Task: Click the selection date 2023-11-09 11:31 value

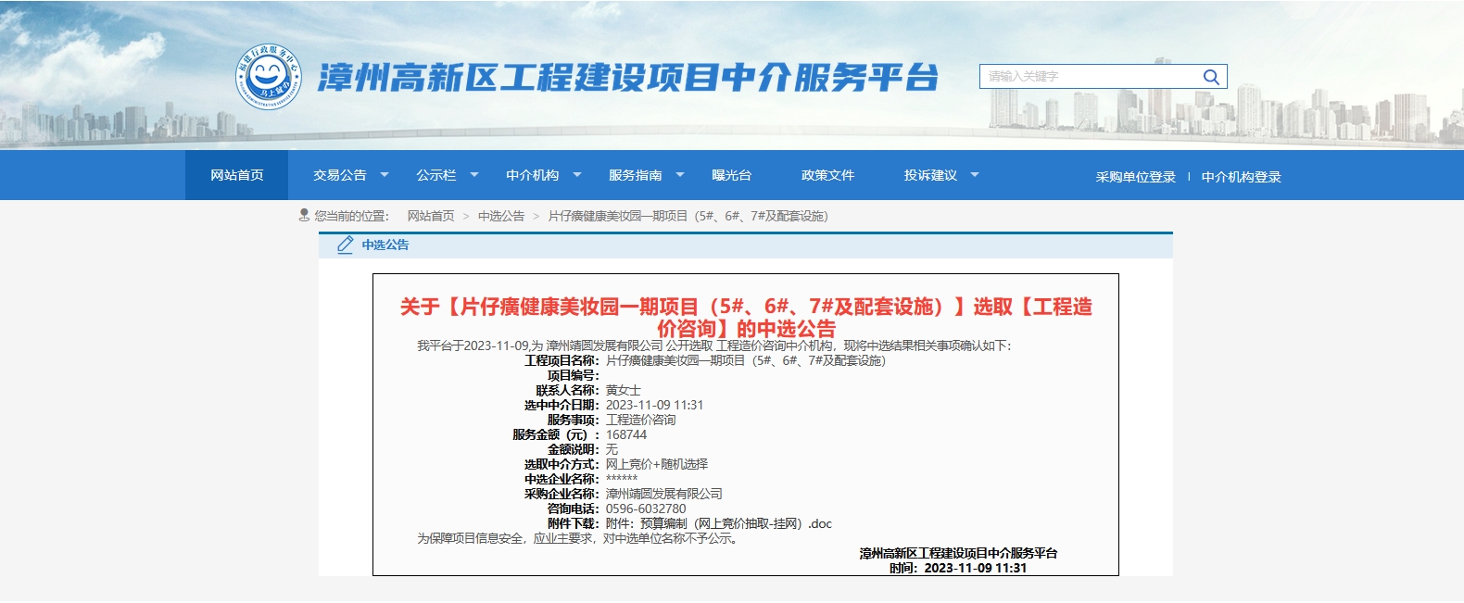Action: (655, 405)
